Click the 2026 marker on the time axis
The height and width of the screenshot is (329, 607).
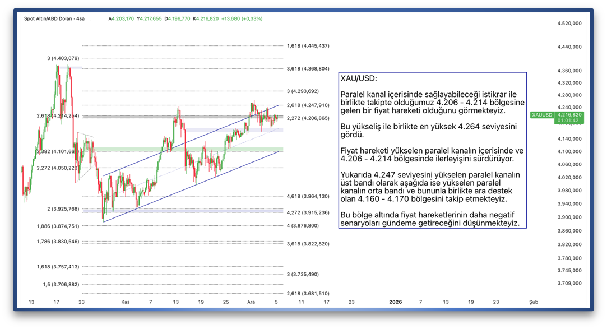click(x=396, y=302)
